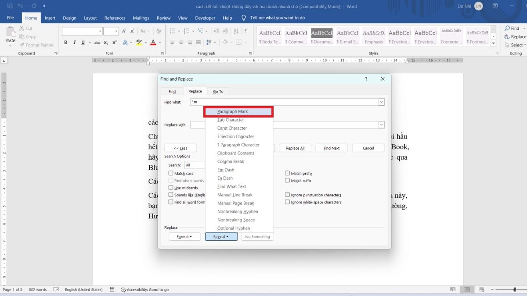
Task: Increase font size with larger A icon
Action: (124, 31)
